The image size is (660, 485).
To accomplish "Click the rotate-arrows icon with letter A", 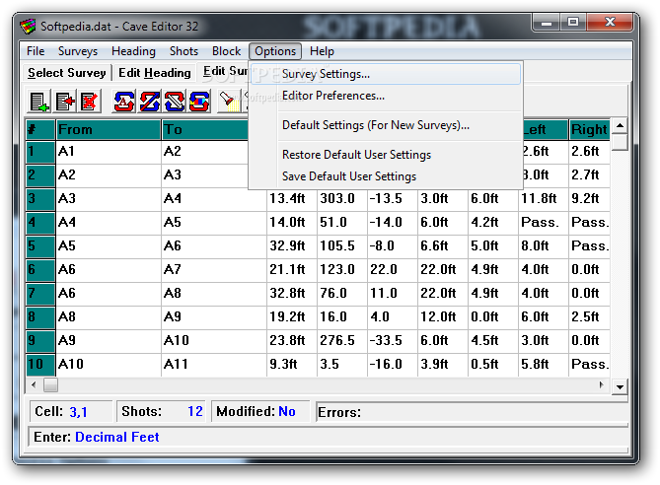I will pyautogui.click(x=124, y=102).
